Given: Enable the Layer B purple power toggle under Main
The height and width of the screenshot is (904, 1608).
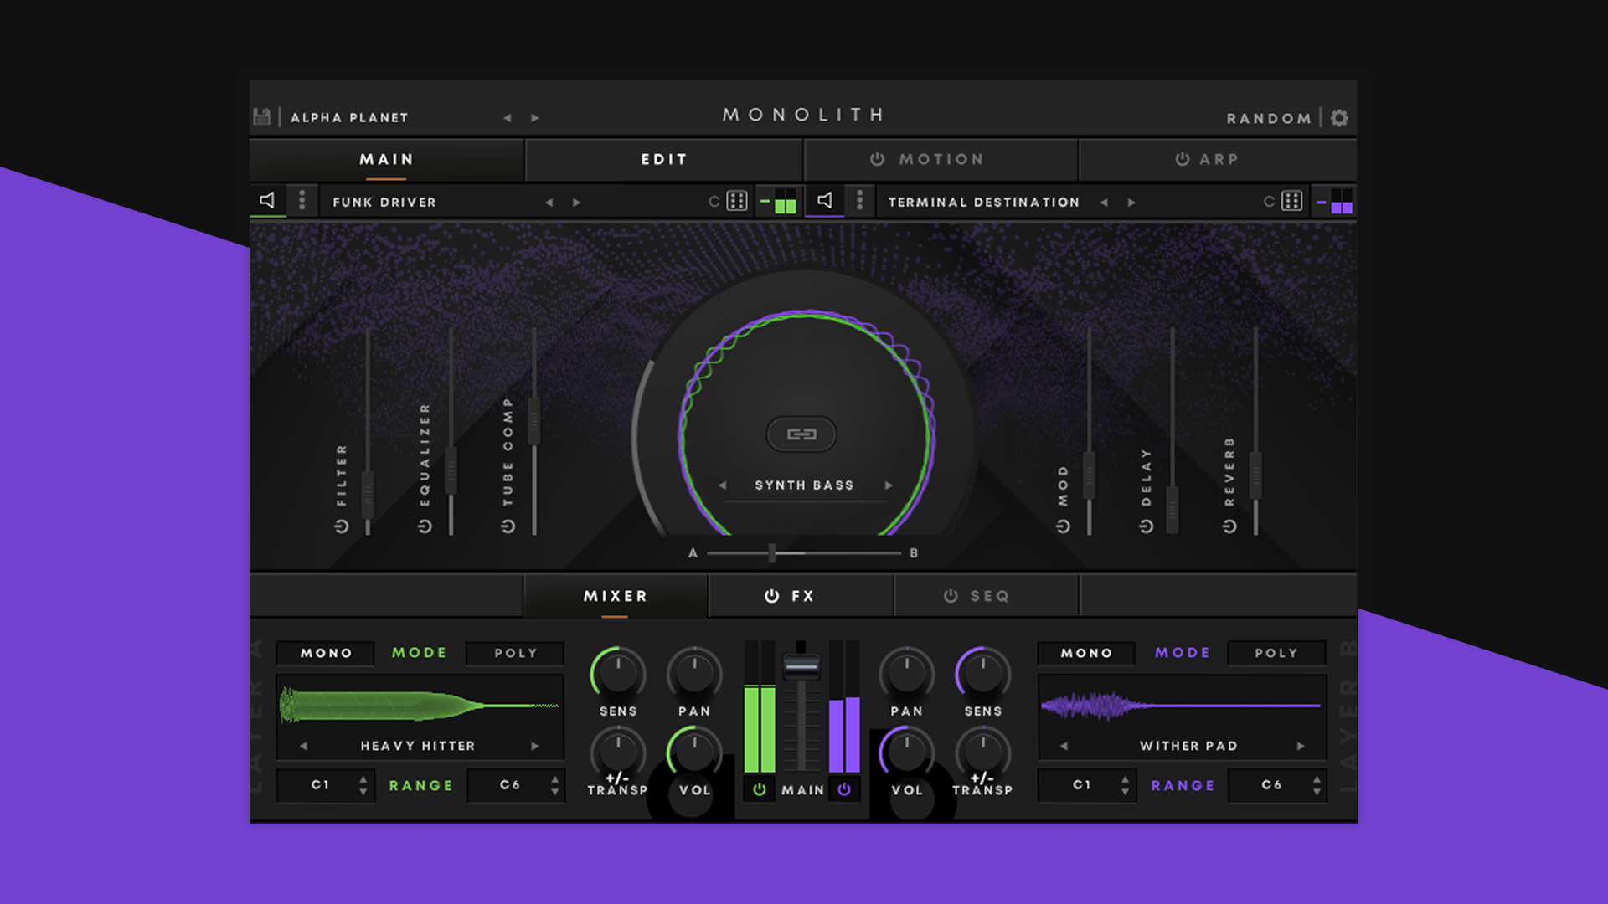Looking at the screenshot, I should click(x=844, y=788).
